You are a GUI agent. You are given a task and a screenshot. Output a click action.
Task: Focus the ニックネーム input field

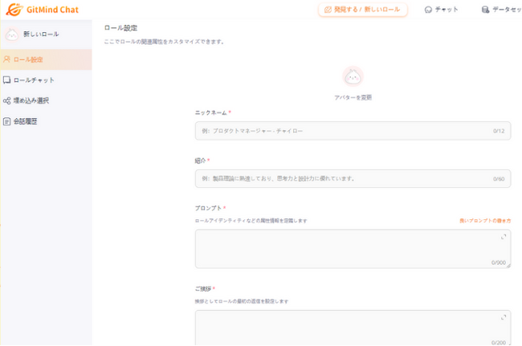(353, 131)
